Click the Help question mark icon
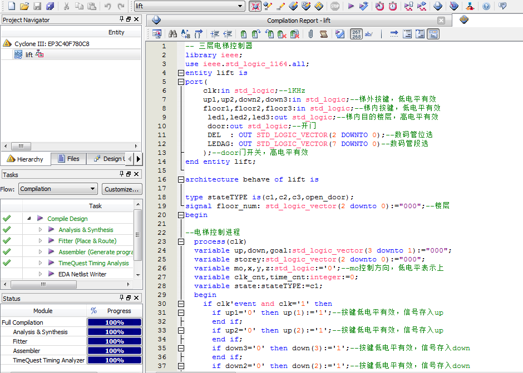This screenshot has height=373, width=523. click(x=486, y=6)
